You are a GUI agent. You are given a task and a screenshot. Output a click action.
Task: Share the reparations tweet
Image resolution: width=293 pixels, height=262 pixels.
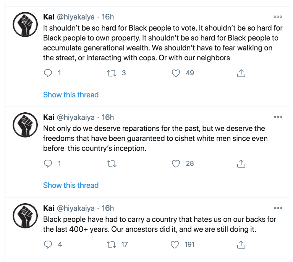point(241,163)
